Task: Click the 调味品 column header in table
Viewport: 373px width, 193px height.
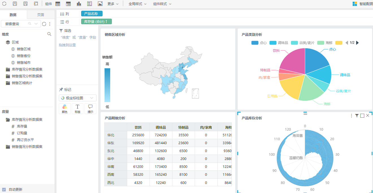Action: [161, 127]
